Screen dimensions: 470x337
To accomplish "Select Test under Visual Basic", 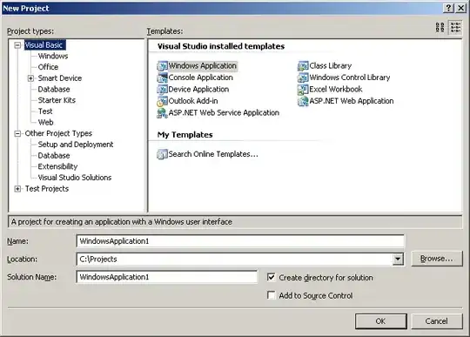I will (x=45, y=111).
